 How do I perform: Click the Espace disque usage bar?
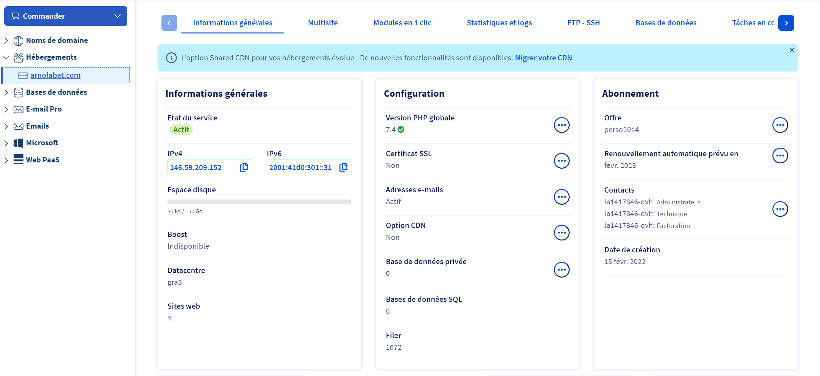pos(259,202)
